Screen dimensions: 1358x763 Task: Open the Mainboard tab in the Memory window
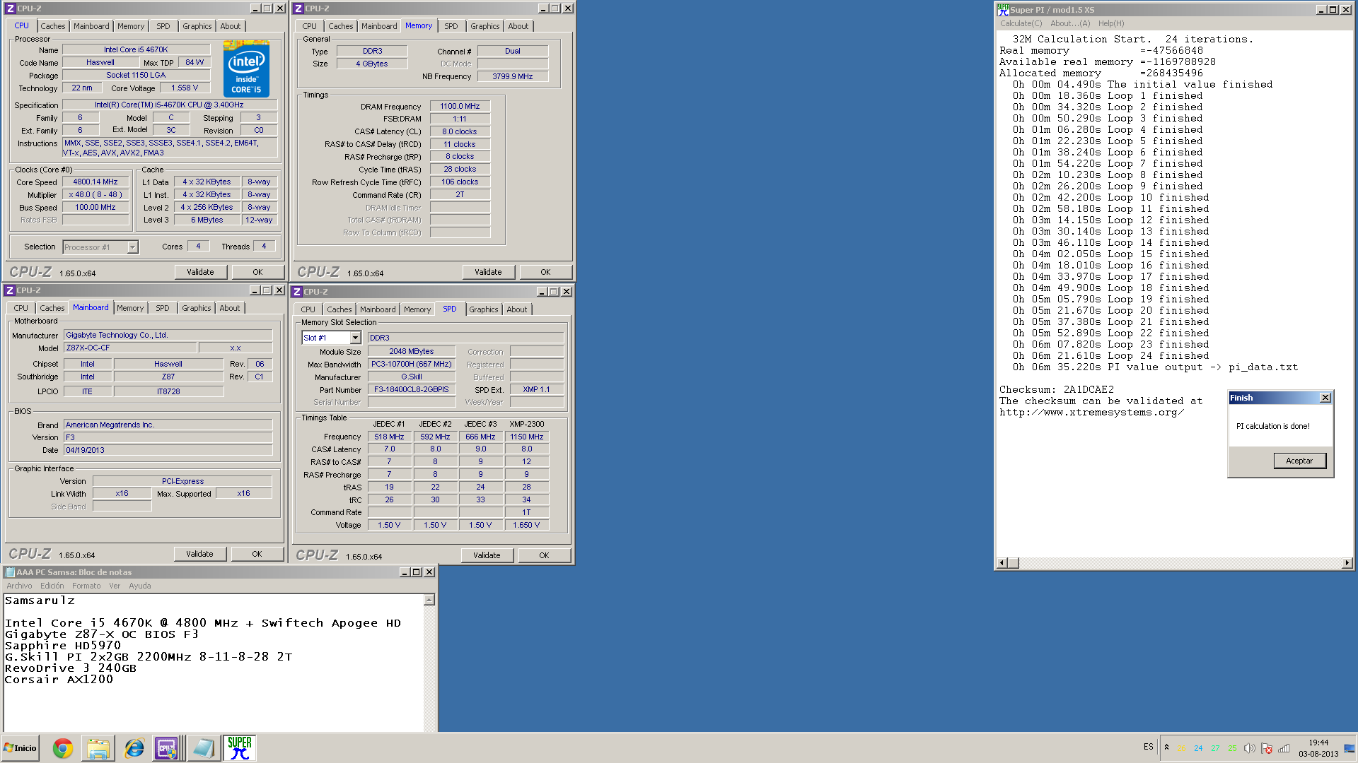pyautogui.click(x=379, y=26)
